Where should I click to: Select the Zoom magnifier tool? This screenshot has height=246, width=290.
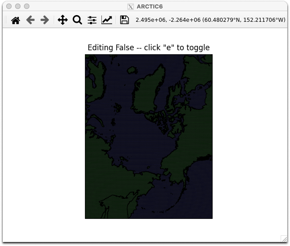tap(77, 20)
